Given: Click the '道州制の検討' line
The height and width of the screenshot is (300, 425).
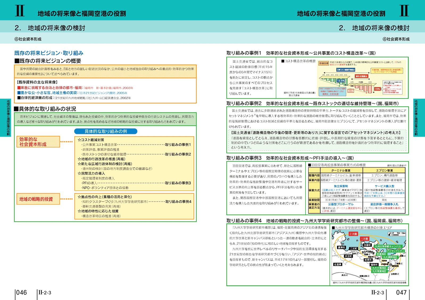Looking at the screenshot, I should (117, 168).
